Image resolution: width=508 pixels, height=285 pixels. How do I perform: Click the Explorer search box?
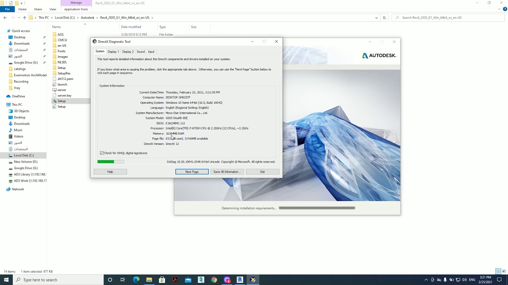(449, 17)
